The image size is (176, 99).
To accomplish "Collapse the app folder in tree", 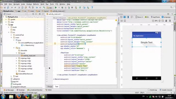I will pos(6,25).
